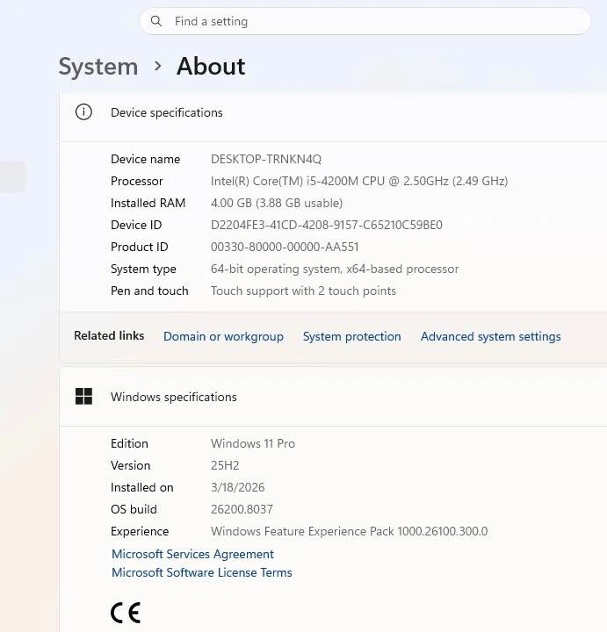Click the Experience label
The width and height of the screenshot is (607, 632).
click(x=140, y=532)
